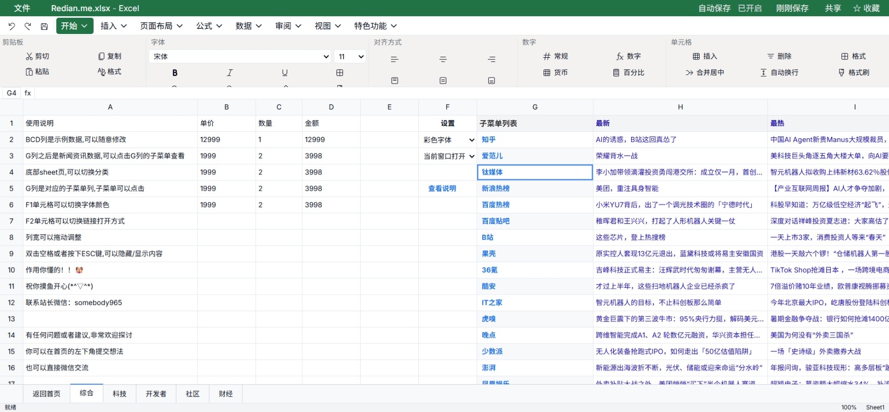Activate 格式刷 format painter

[854, 72]
